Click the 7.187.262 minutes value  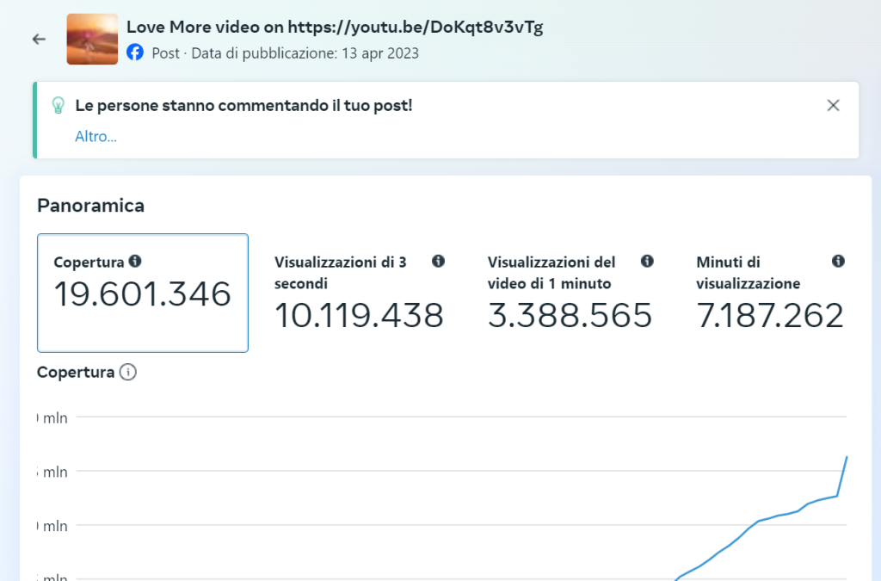tap(769, 316)
